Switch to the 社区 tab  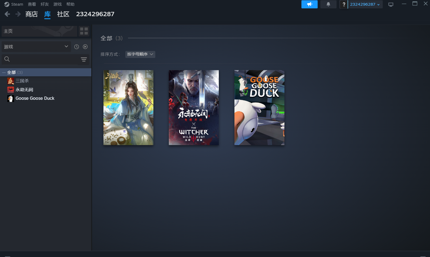[x=63, y=14]
